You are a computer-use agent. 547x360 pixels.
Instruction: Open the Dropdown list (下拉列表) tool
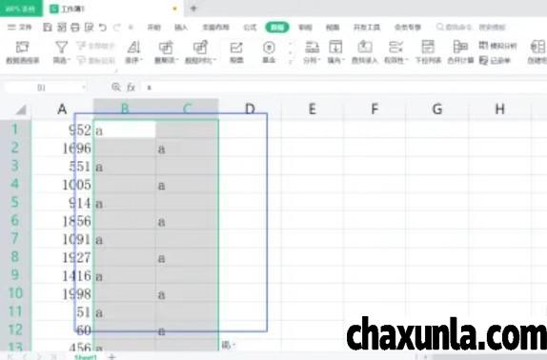(428, 52)
